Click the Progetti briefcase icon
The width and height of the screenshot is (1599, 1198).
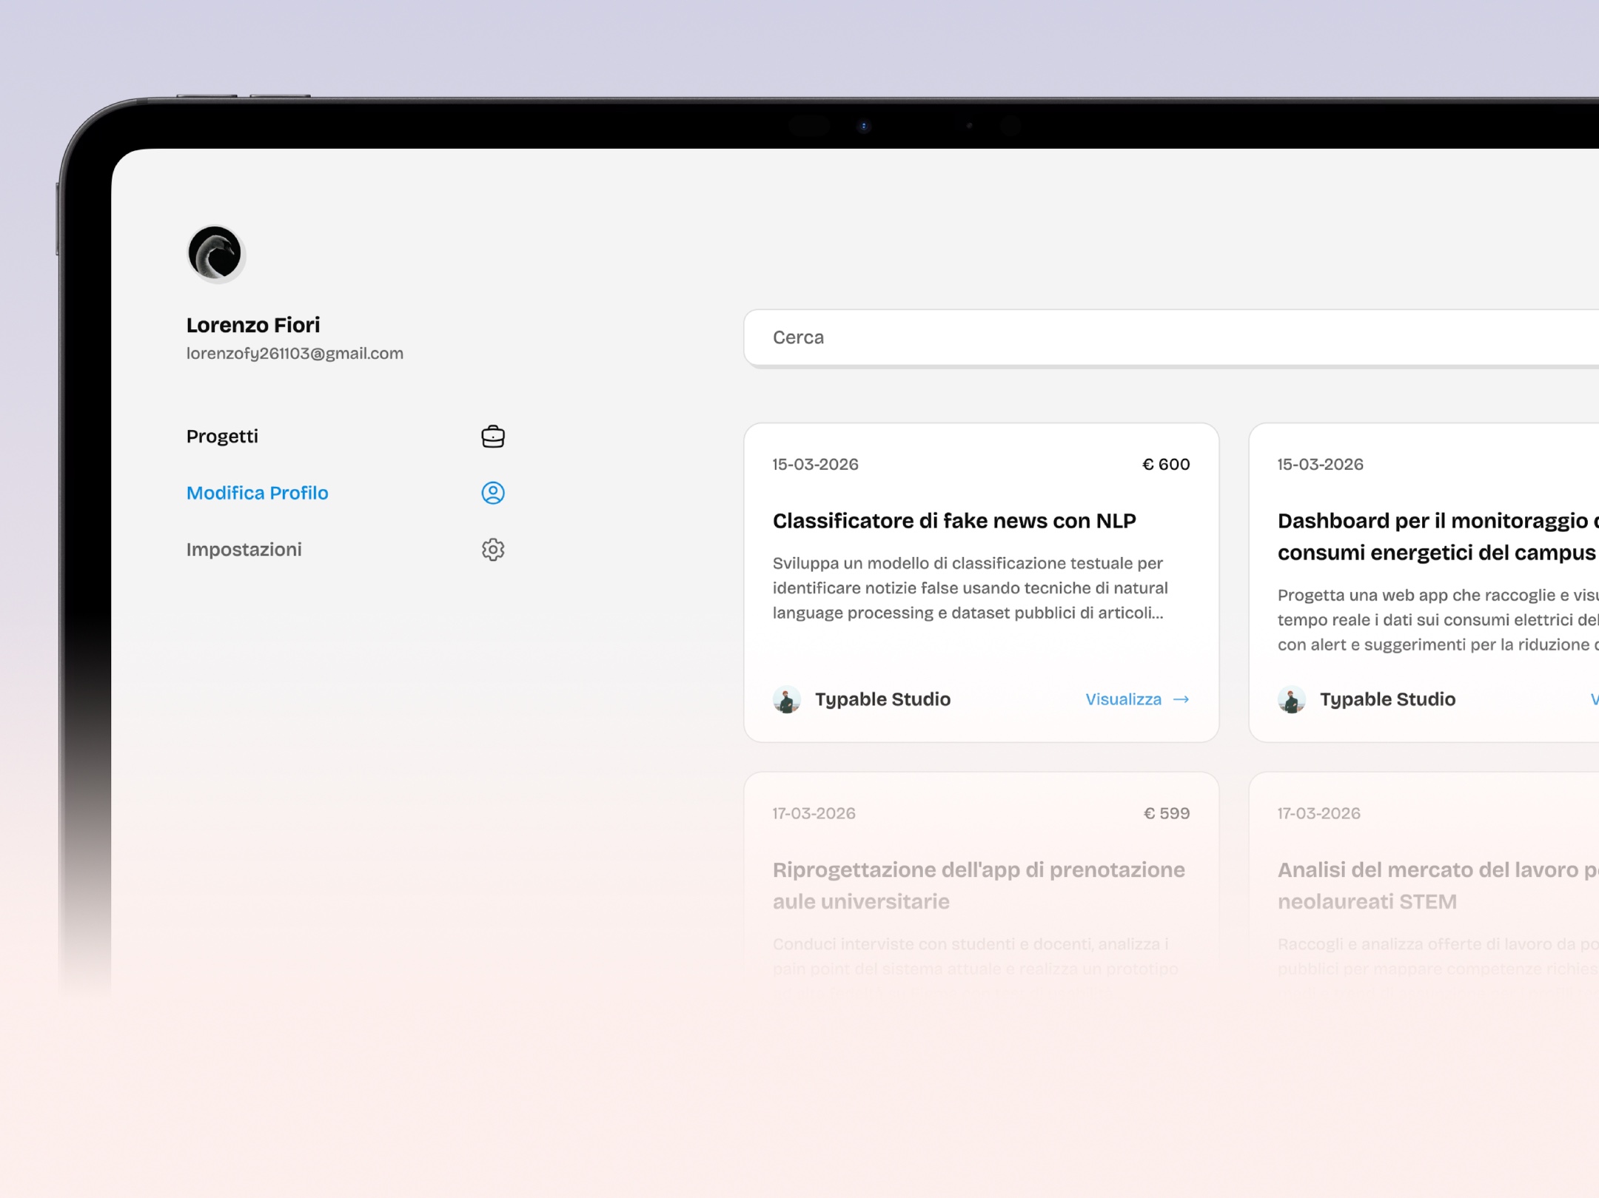click(492, 437)
